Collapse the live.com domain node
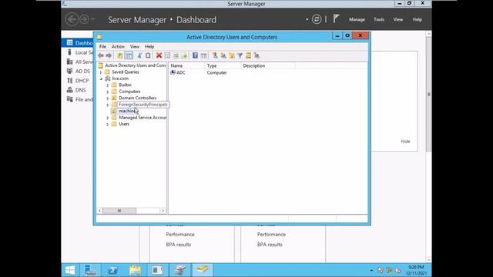 pos(101,78)
